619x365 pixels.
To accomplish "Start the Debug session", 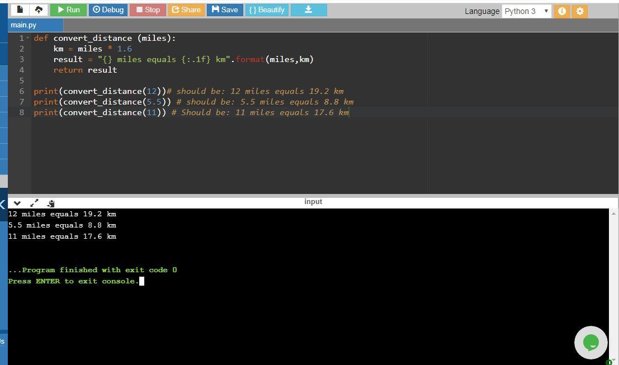I will (x=108, y=10).
